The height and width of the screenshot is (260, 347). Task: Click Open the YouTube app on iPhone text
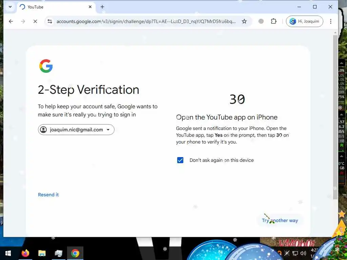tap(227, 117)
